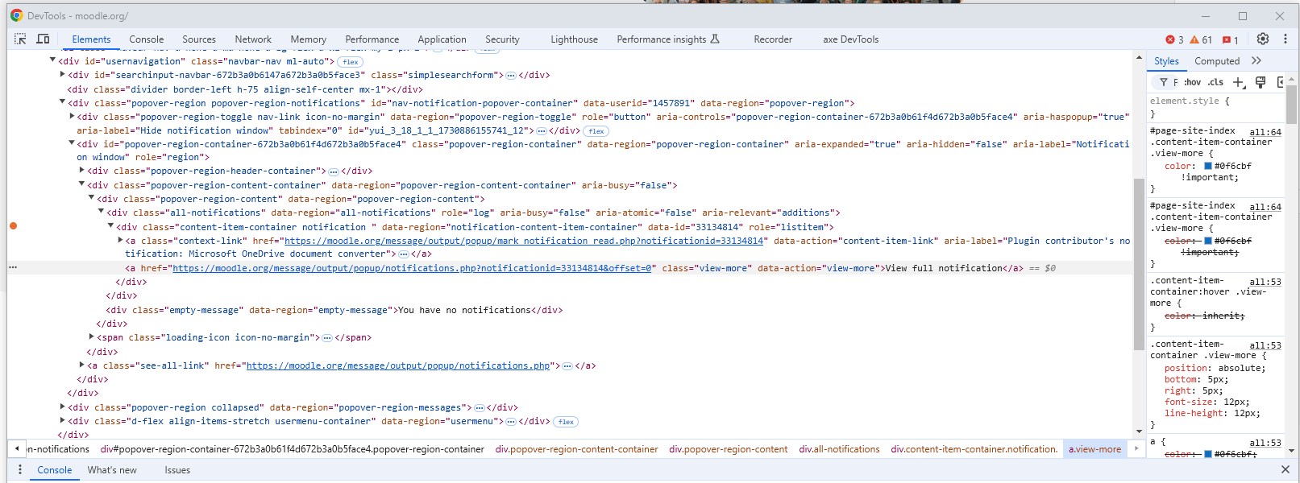Click color swatch in first #page-site-index rule
Image resolution: width=1300 pixels, height=483 pixels.
coord(1208,166)
